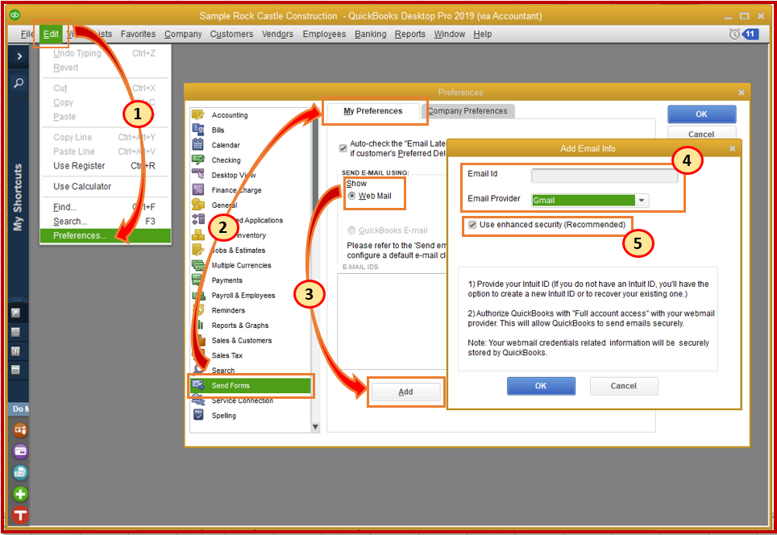Switch to Company Preferences tab

pos(467,111)
